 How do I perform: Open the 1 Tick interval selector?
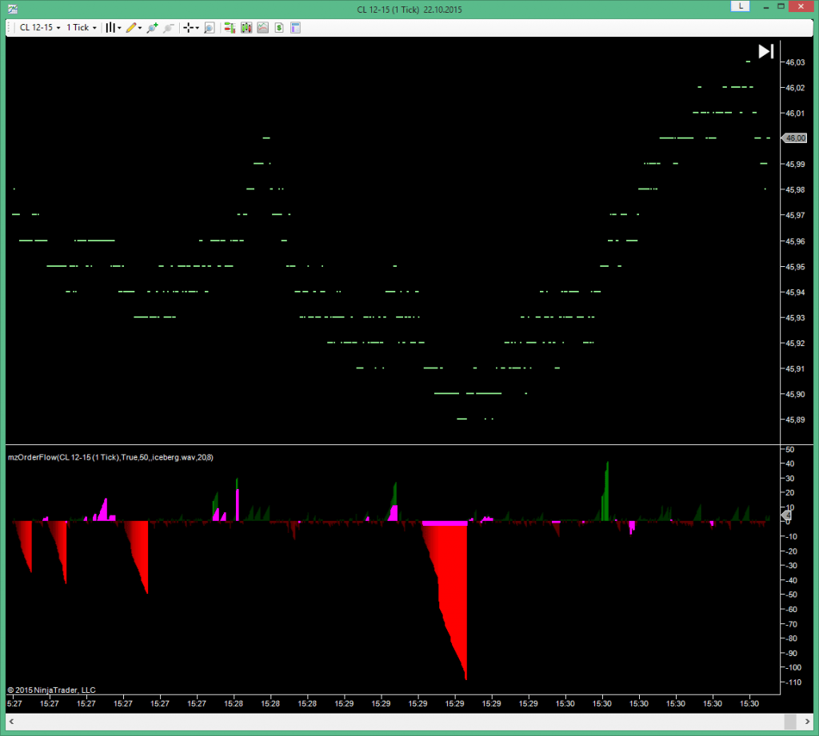[82, 28]
